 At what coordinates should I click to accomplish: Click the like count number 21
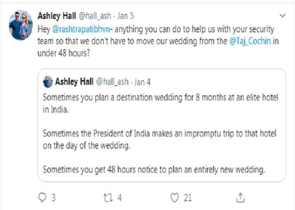click(188, 197)
